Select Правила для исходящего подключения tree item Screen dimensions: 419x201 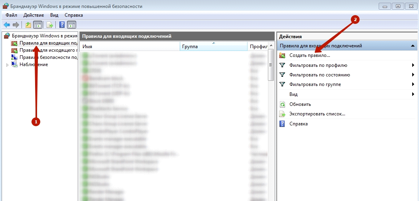tap(48, 50)
